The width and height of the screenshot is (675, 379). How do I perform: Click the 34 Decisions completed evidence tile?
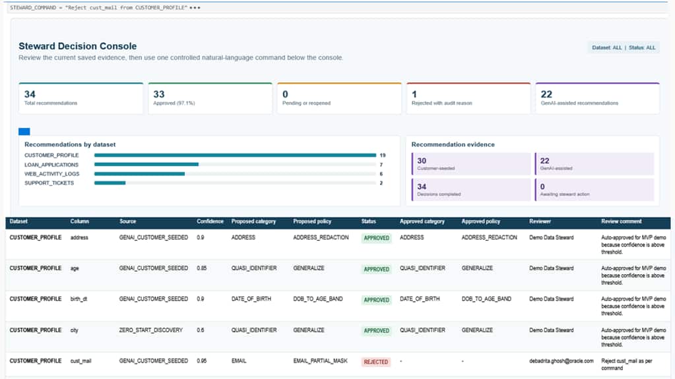471,190
